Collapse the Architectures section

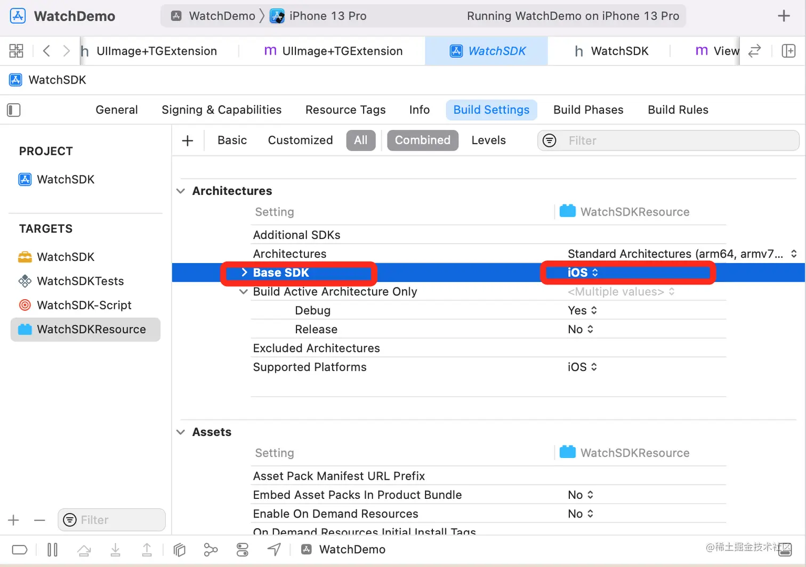pos(181,191)
